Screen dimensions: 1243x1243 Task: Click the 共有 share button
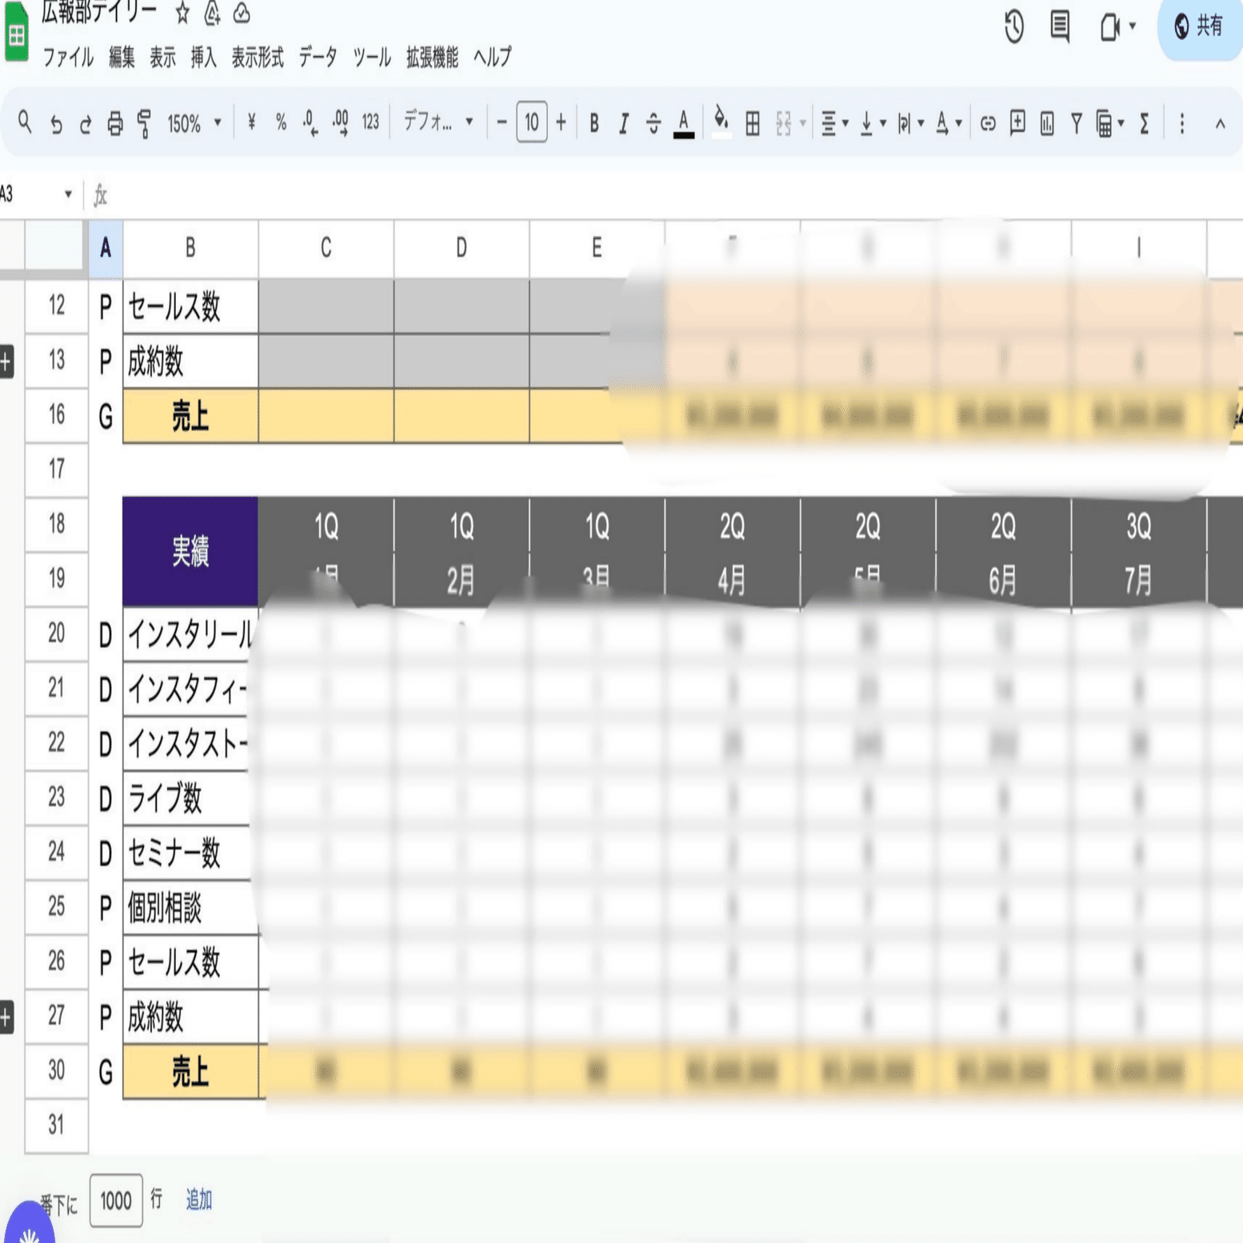pos(1200,26)
